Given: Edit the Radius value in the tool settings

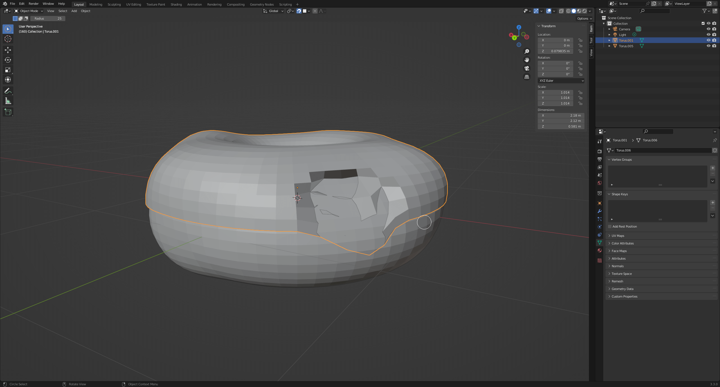Looking at the screenshot, I should 48,18.
